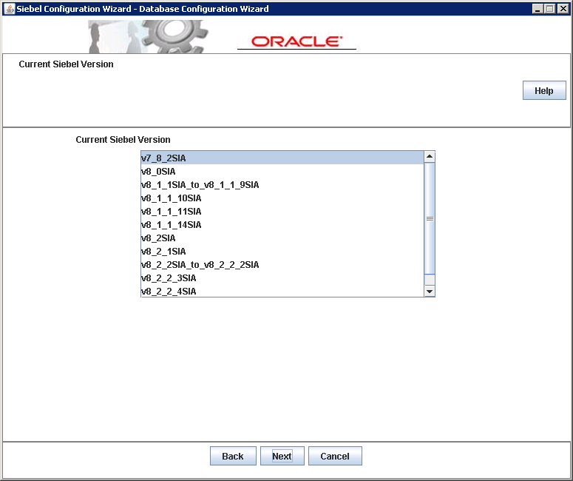Viewport: 573px width, 481px height.
Task: Cancel the Database Configuration Wizard
Action: [x=335, y=456]
